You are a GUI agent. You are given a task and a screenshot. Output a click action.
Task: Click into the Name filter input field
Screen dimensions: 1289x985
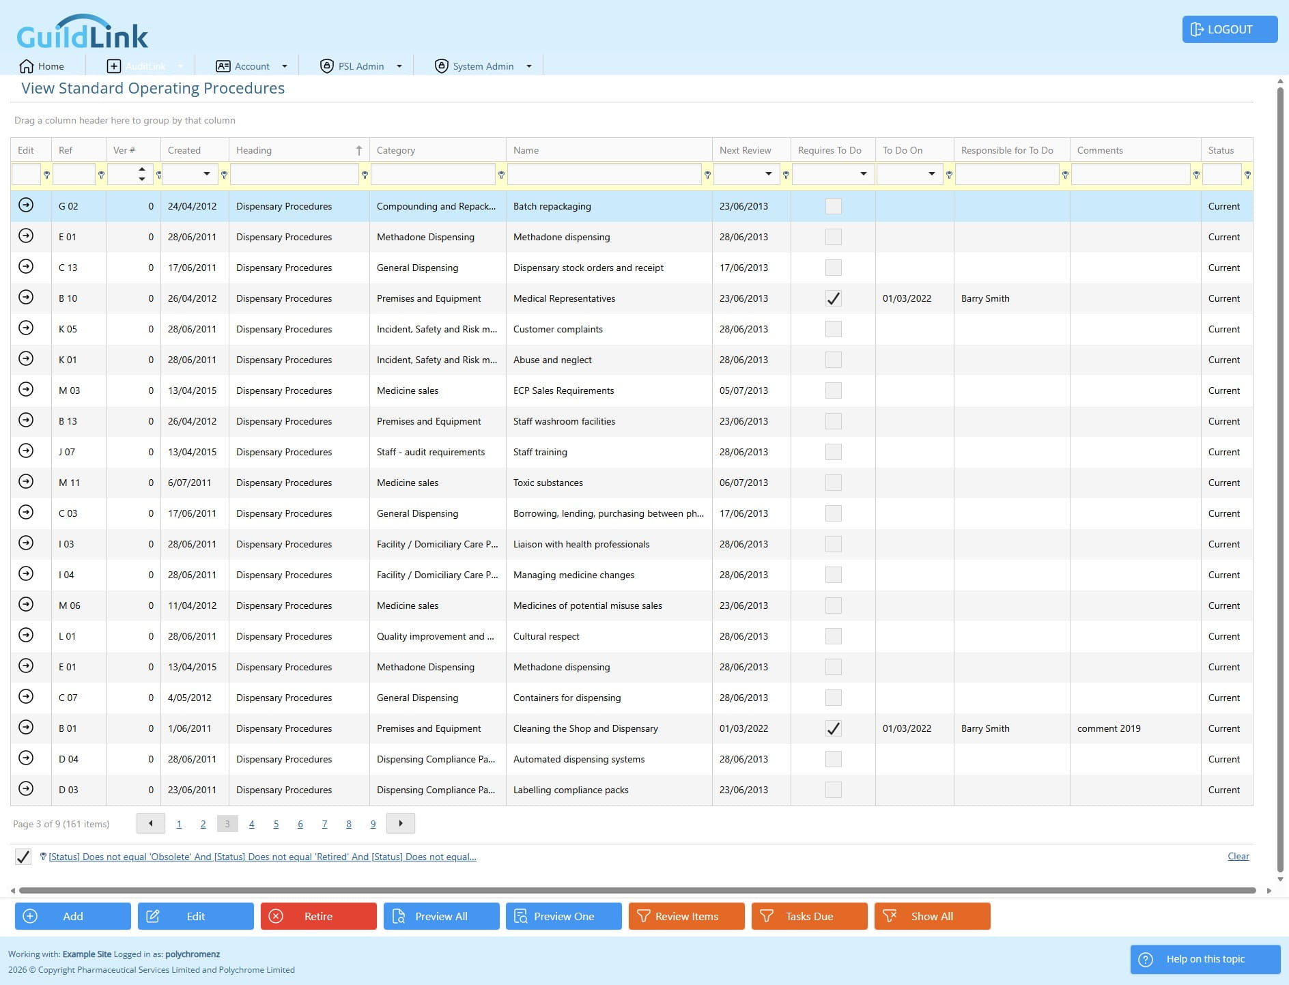click(604, 174)
